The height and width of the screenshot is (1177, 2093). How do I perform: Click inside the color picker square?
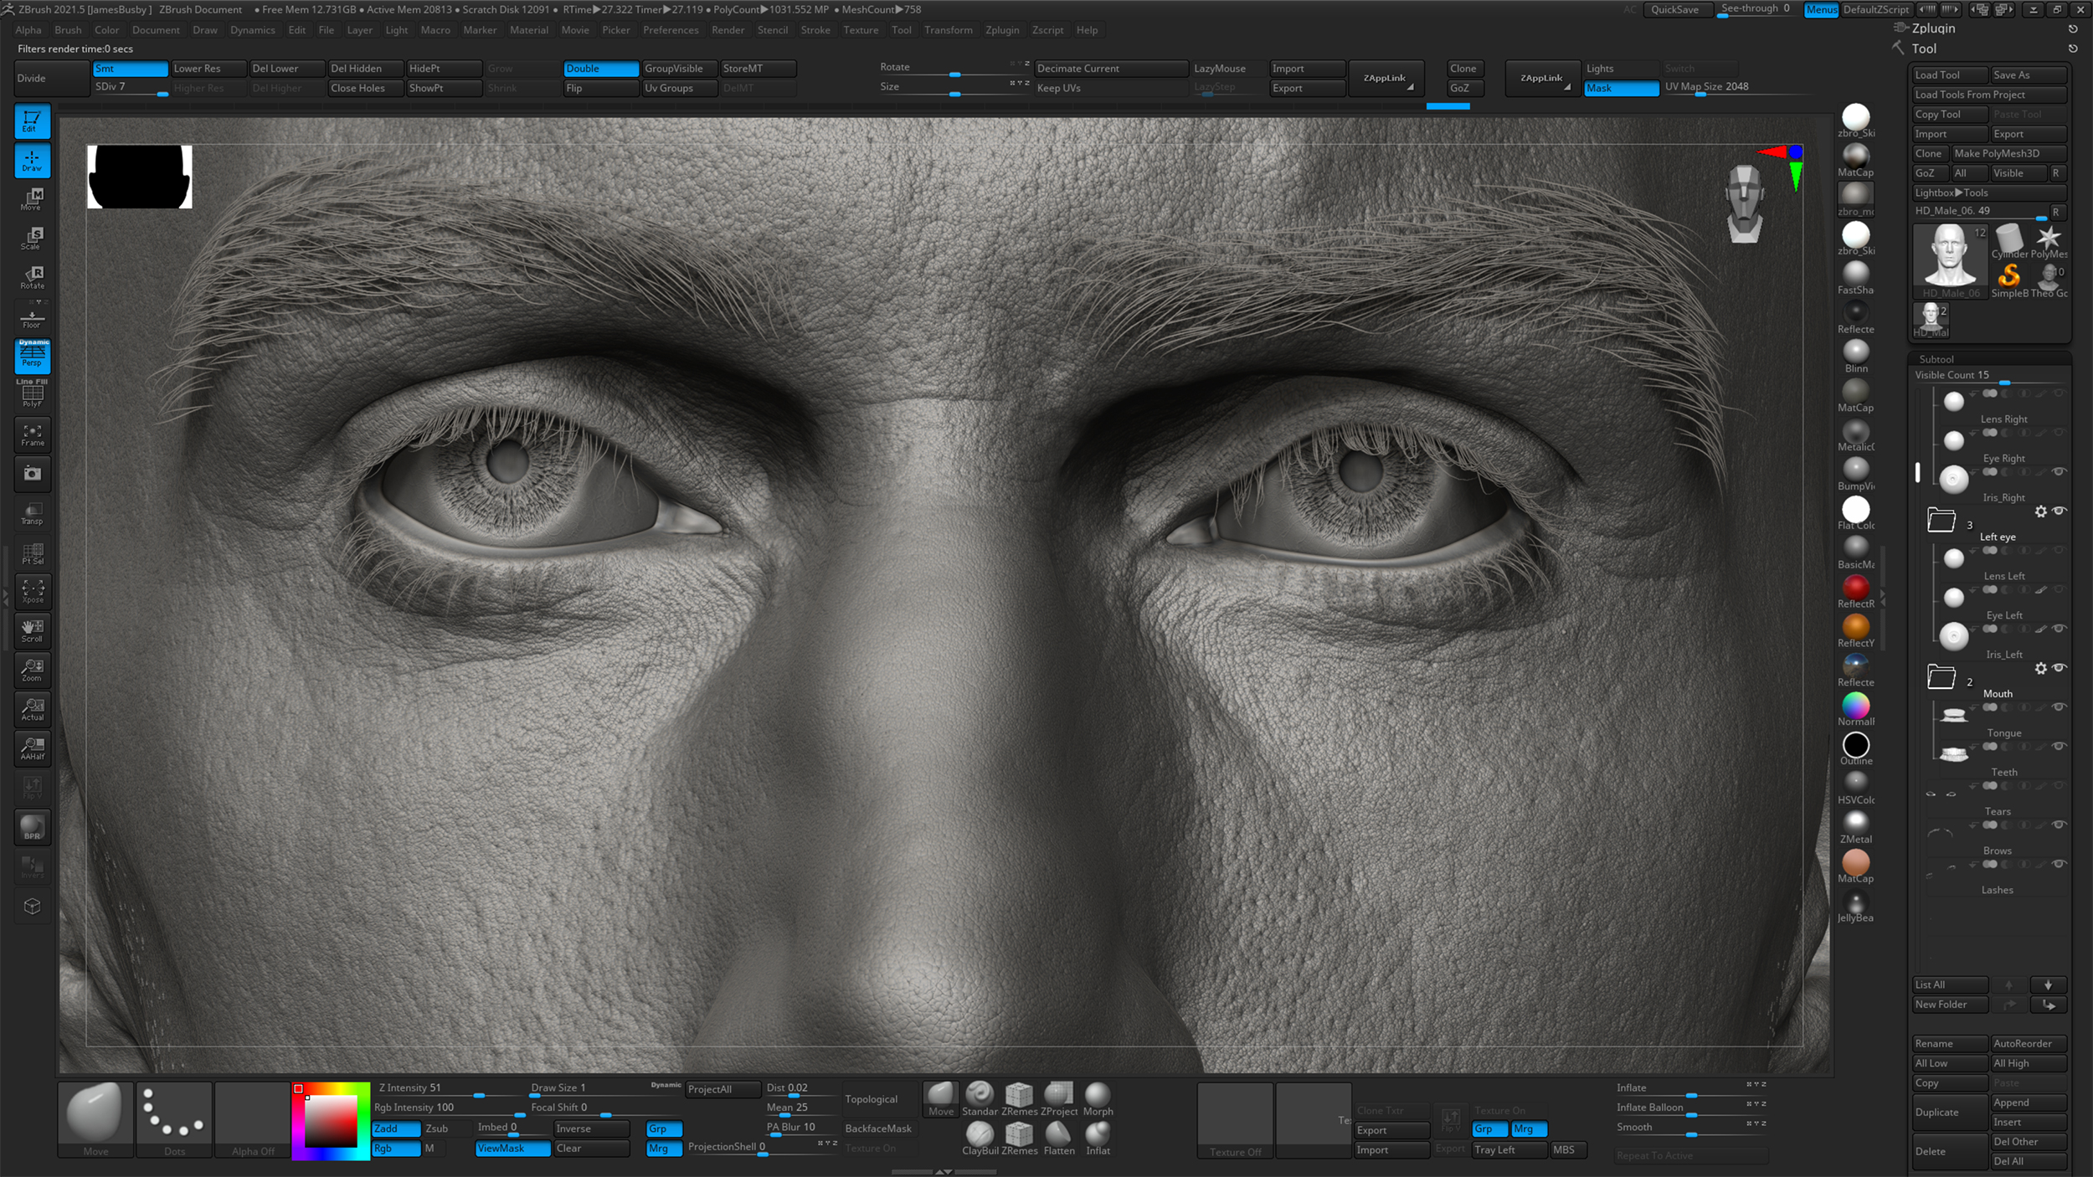pos(331,1122)
